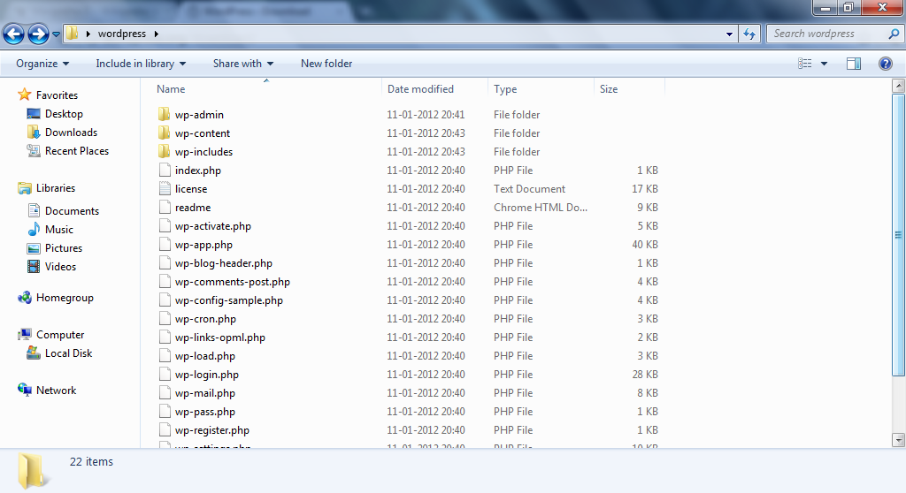Open Help with the question mark icon

(x=885, y=64)
